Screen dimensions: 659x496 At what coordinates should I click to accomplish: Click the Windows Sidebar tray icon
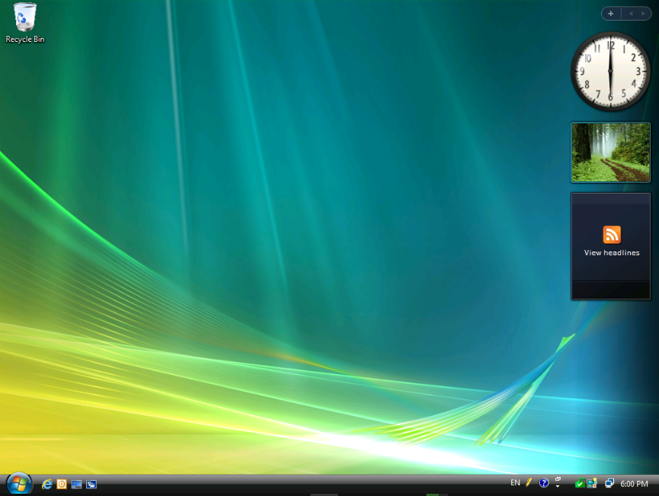coord(592,483)
